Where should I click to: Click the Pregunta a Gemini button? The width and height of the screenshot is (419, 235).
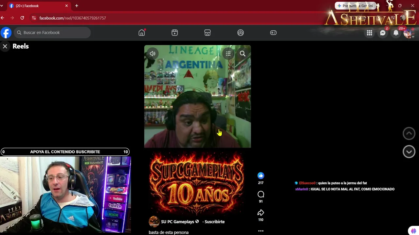355,6
